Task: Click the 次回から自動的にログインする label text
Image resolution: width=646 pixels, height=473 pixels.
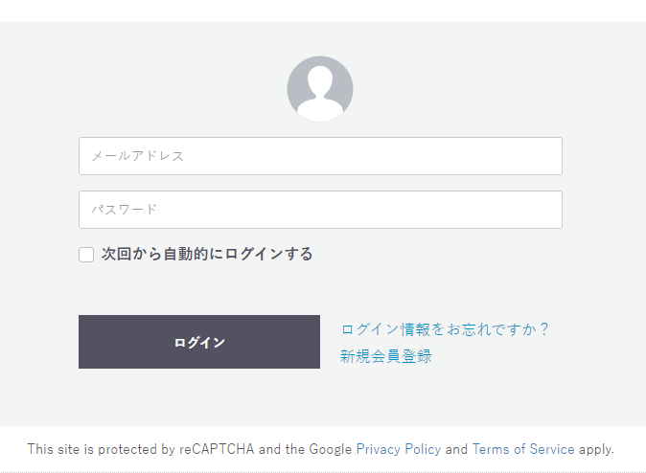Action: 207,254
